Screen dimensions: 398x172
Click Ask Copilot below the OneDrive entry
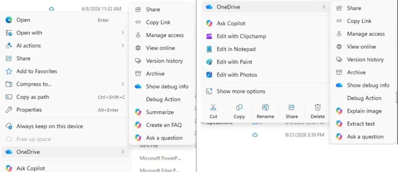pyautogui.click(x=66, y=168)
